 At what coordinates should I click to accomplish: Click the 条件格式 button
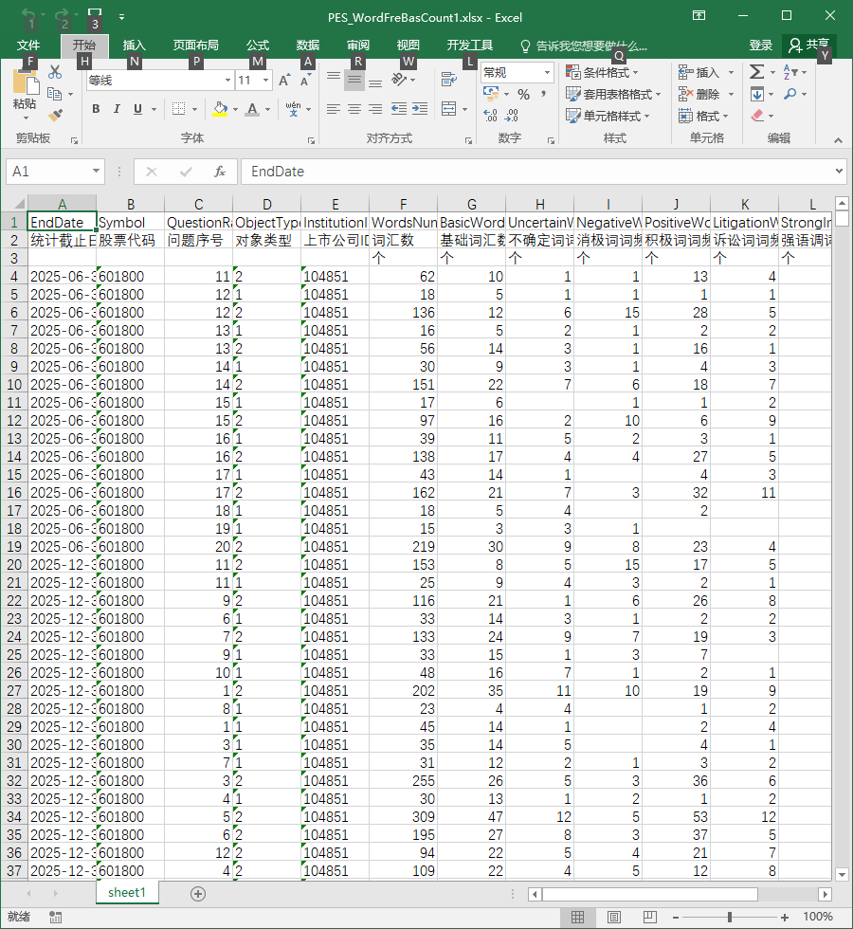pyautogui.click(x=602, y=72)
